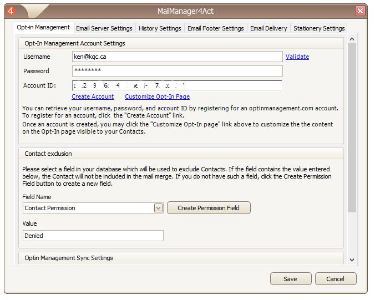Close the MailManager4Act window
375x300 pixels.
(360, 11)
